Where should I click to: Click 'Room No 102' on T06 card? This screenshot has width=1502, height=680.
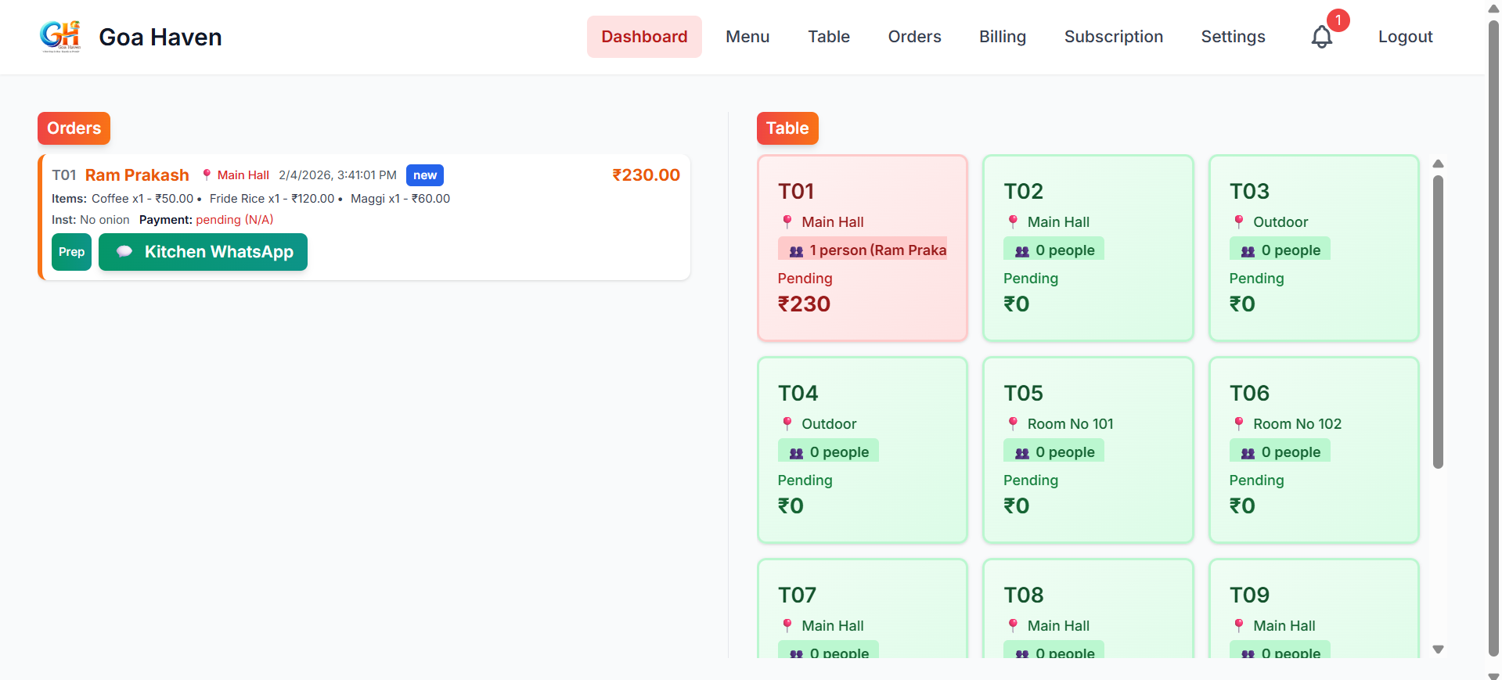[x=1297, y=423]
